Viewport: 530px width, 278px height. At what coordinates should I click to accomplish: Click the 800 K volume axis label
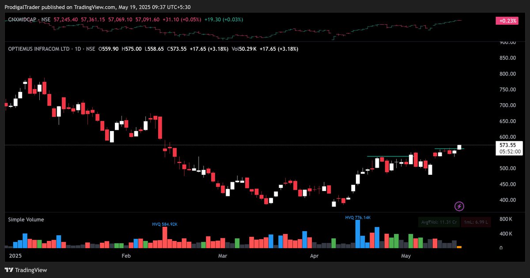click(506, 219)
